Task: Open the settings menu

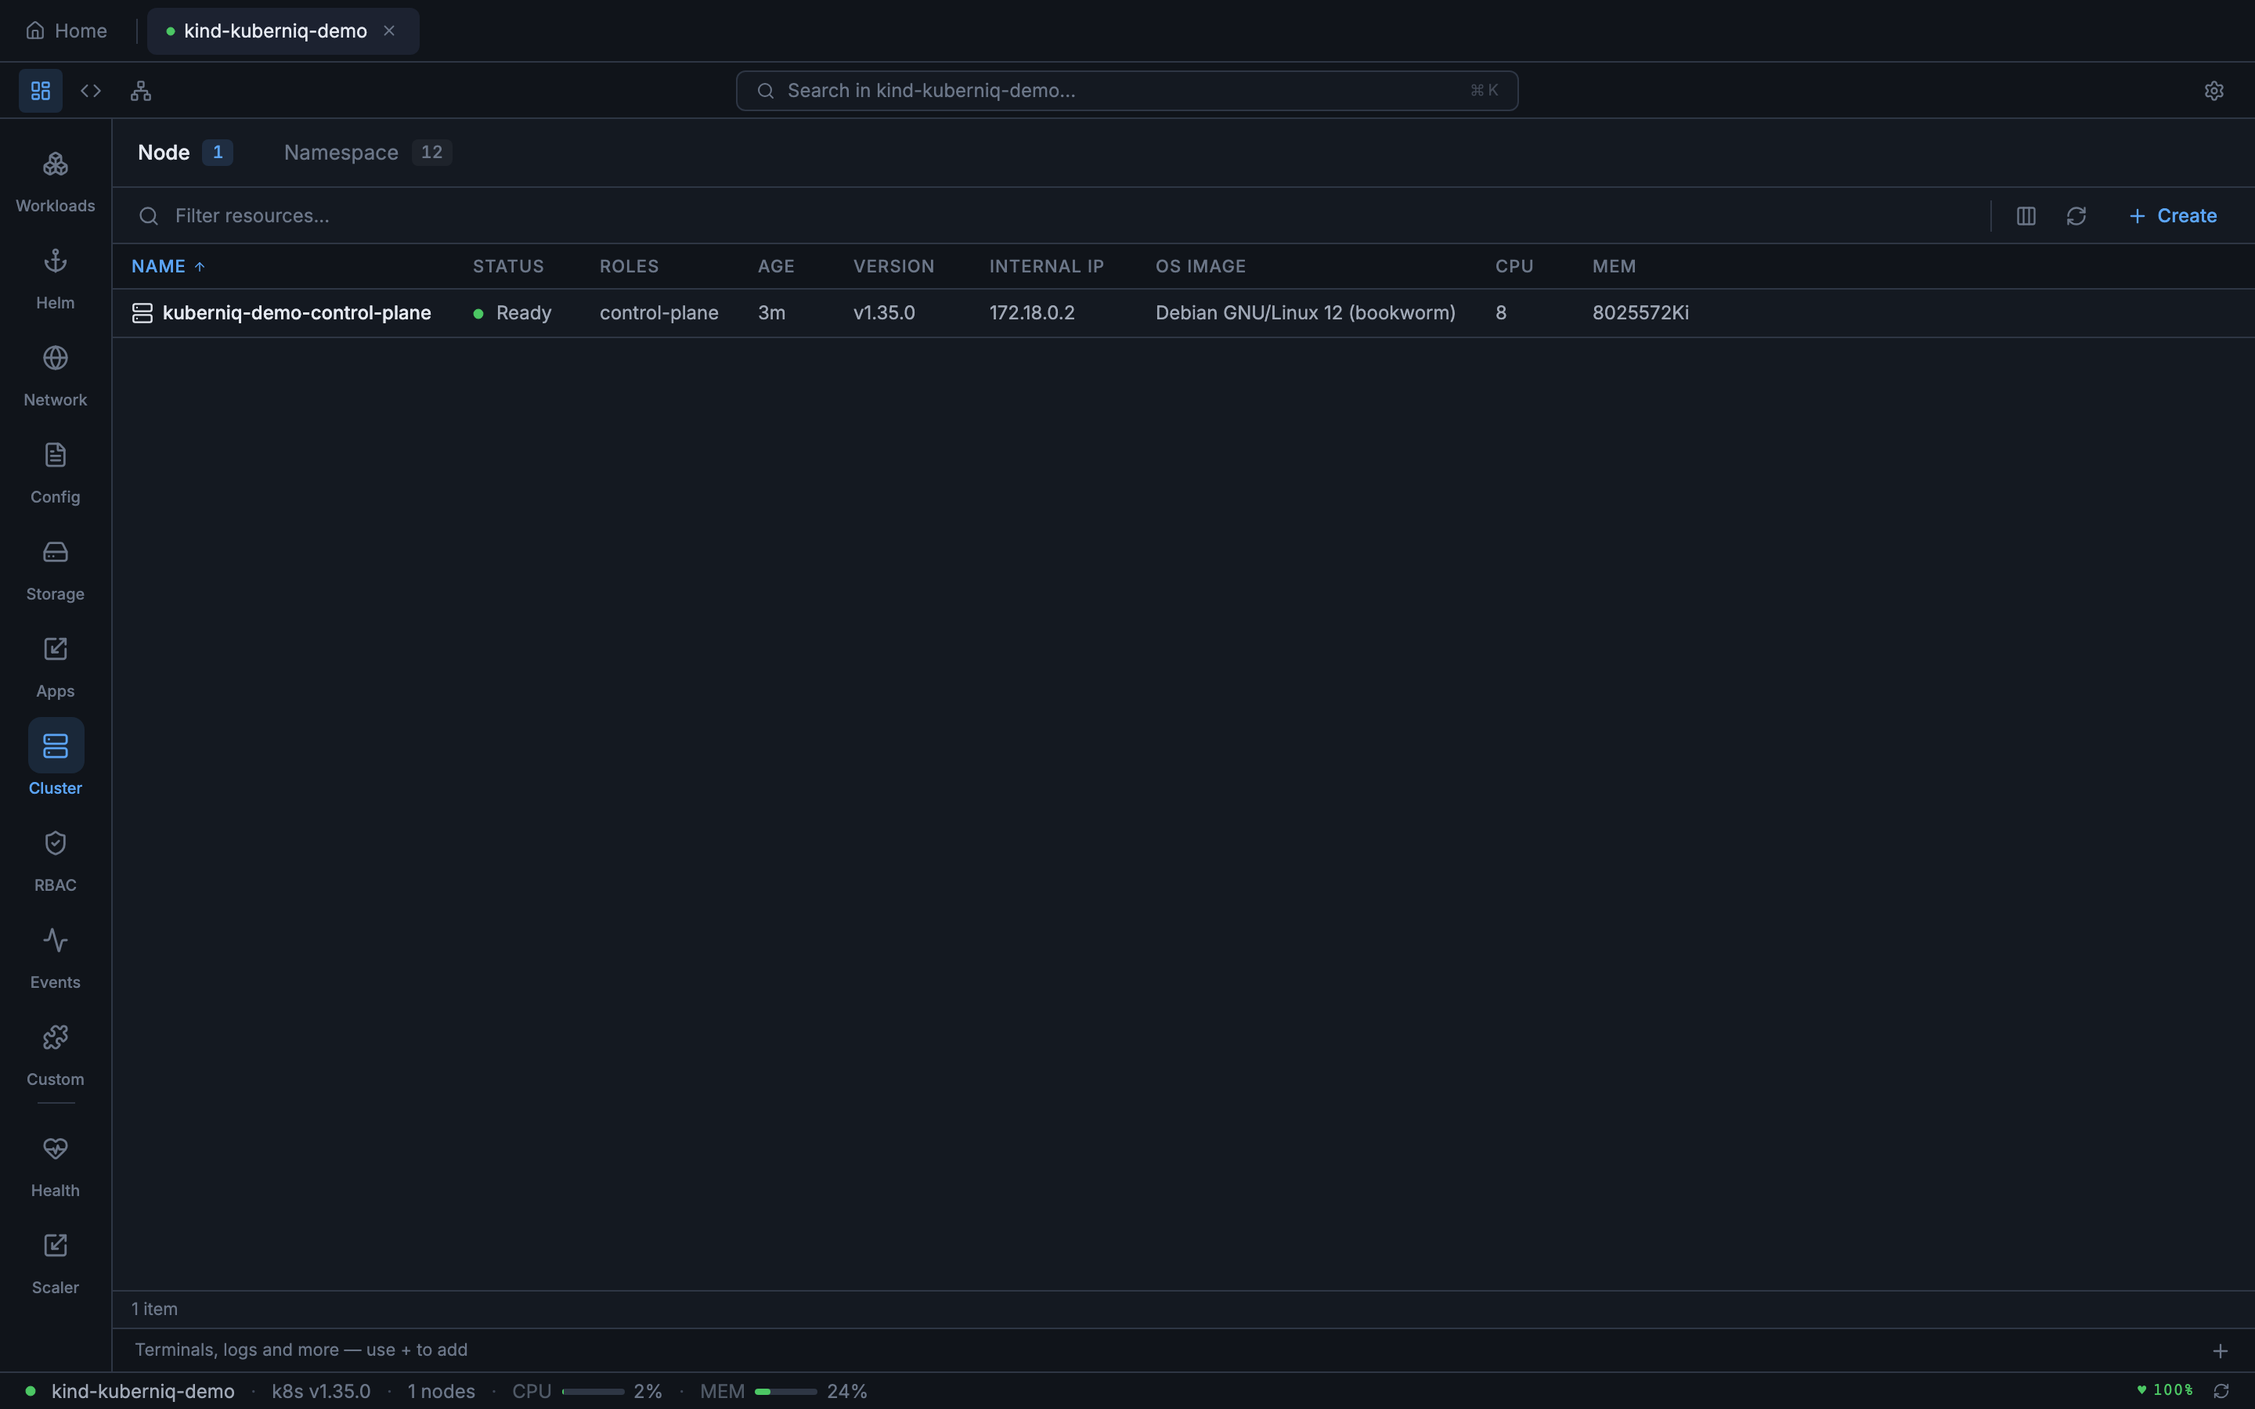Action: (2214, 89)
